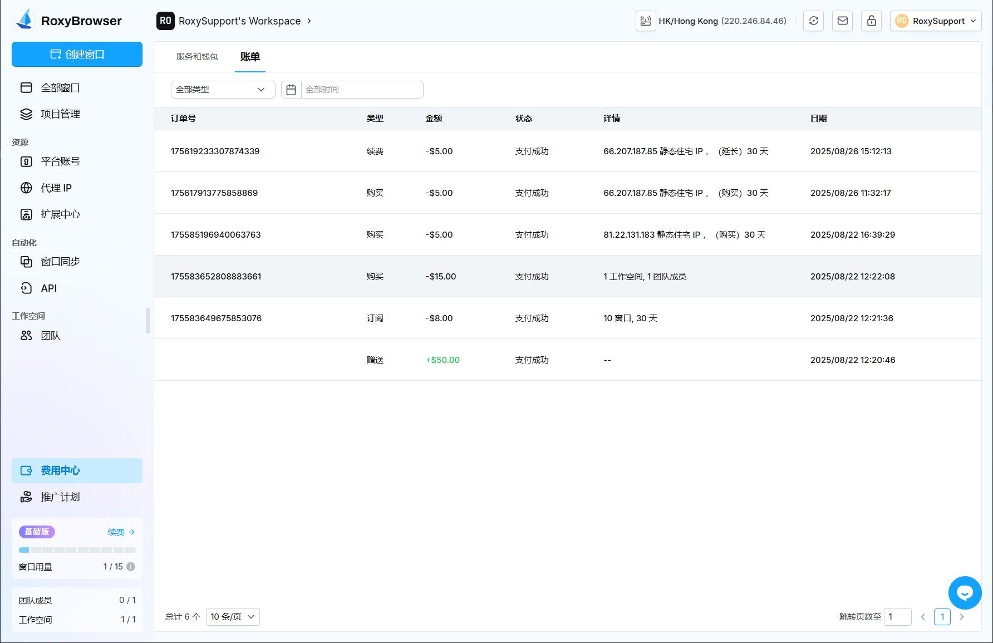Click the network location icon beside HK/Hong Kong
This screenshot has width=993, height=643.
coord(646,21)
